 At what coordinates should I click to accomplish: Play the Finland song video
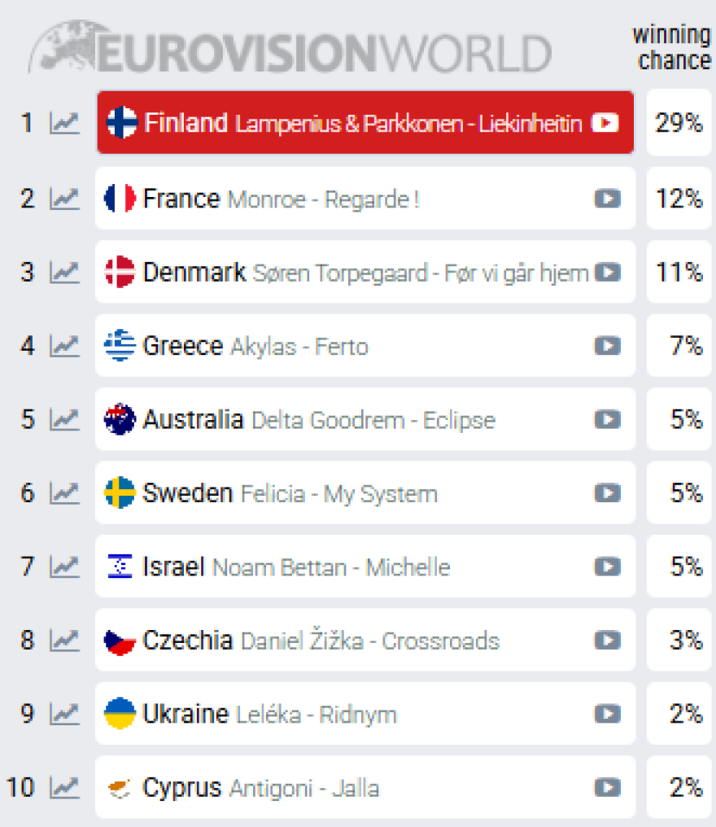605,123
